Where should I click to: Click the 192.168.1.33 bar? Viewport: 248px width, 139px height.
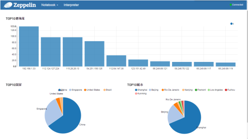29,46
